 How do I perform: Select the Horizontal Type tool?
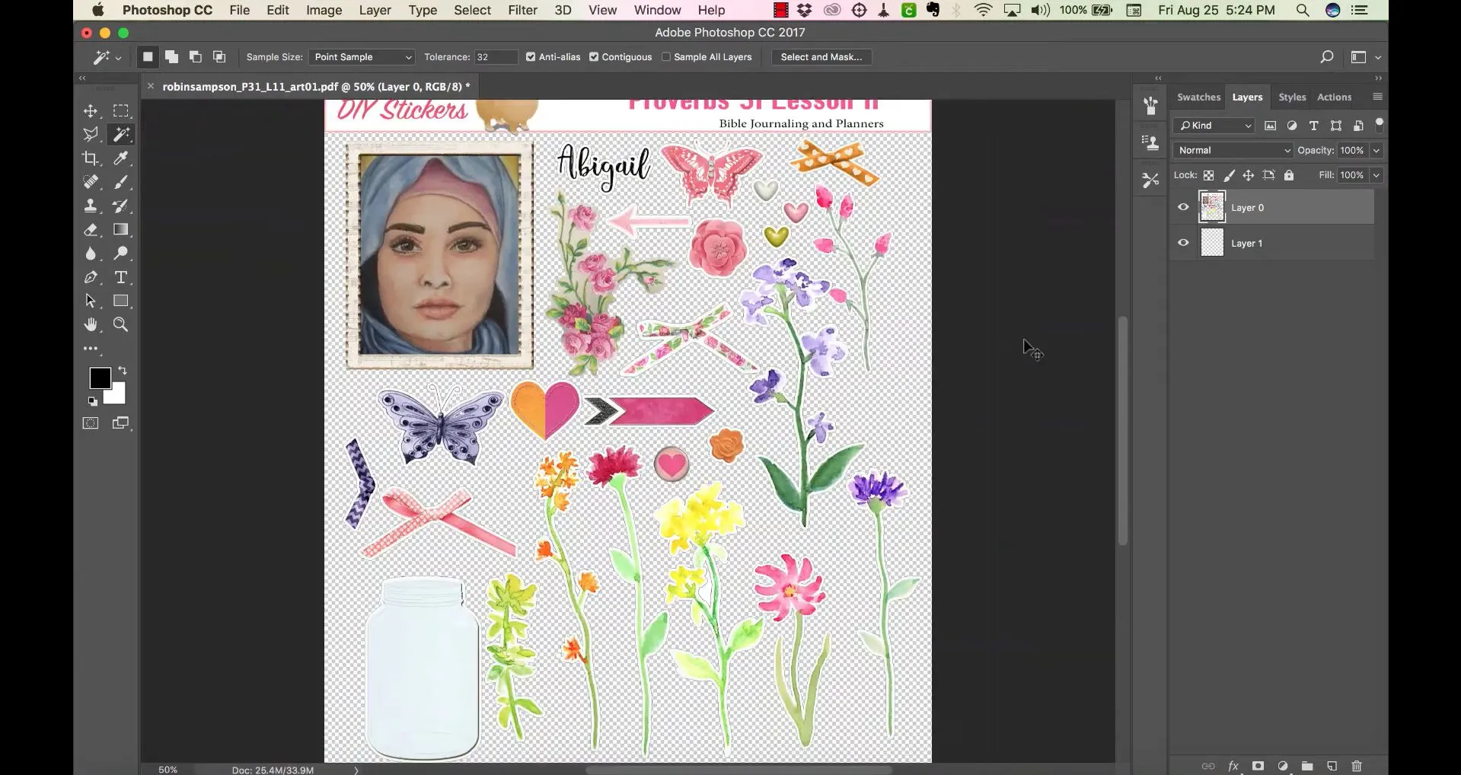coord(122,278)
